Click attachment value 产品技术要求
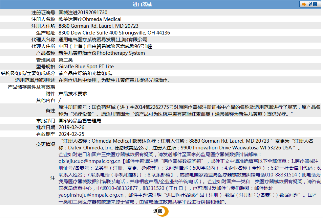Viewport: 323px width, 218px height. click(73, 94)
